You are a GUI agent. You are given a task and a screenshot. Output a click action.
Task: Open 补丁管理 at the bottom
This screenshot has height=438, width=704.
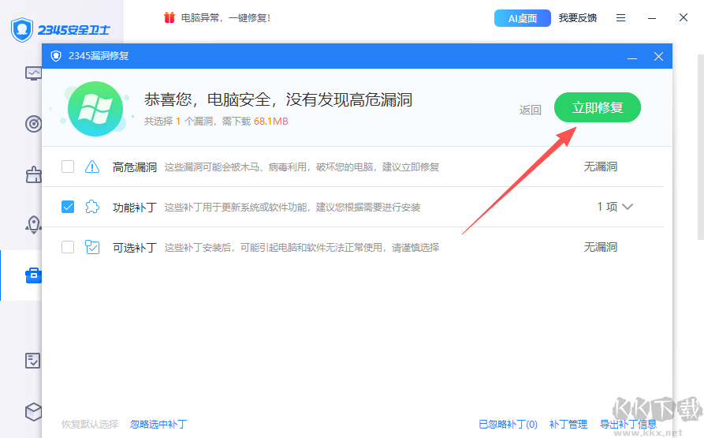[568, 424]
